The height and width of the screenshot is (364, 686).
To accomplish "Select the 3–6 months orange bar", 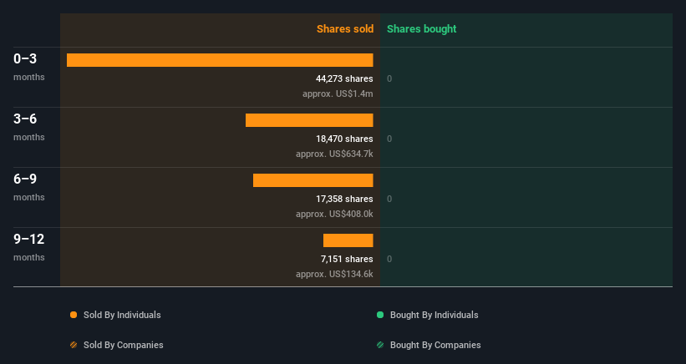I will click(309, 120).
